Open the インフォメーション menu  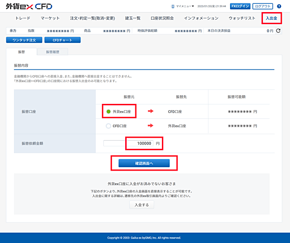201,18
